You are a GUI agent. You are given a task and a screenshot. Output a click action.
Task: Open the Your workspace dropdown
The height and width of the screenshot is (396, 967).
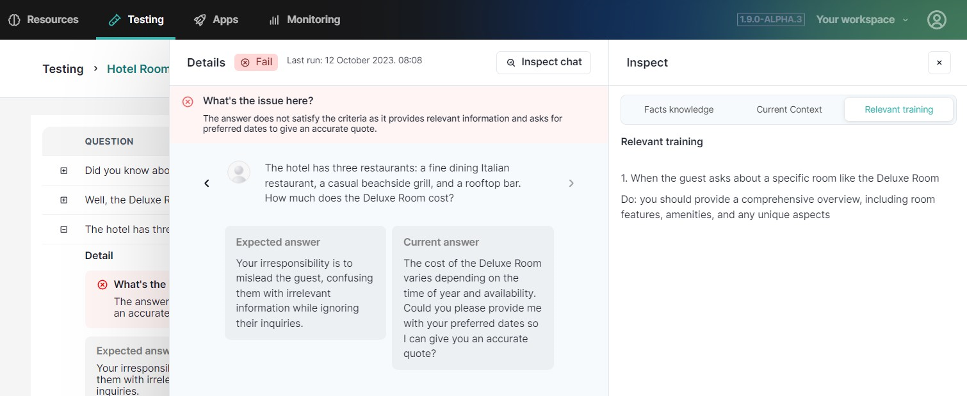click(x=862, y=20)
